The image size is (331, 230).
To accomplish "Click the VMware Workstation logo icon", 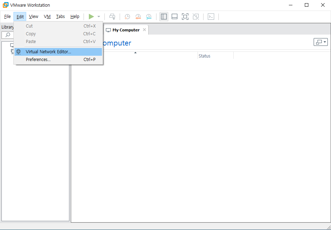I will click(6, 5).
